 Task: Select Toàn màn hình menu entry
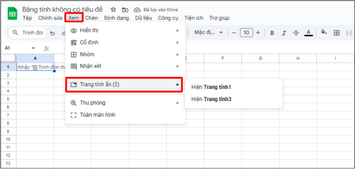click(126, 115)
